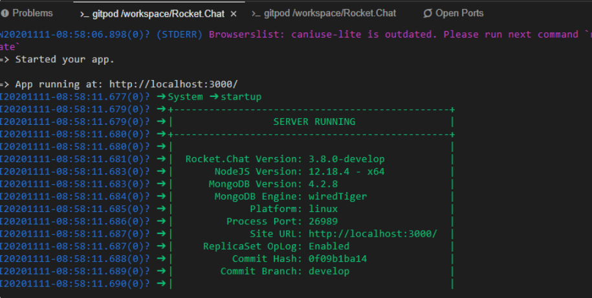Screen dimensions: 592x298
Task: Click the 'System → startup' log text
Action: coord(214,96)
